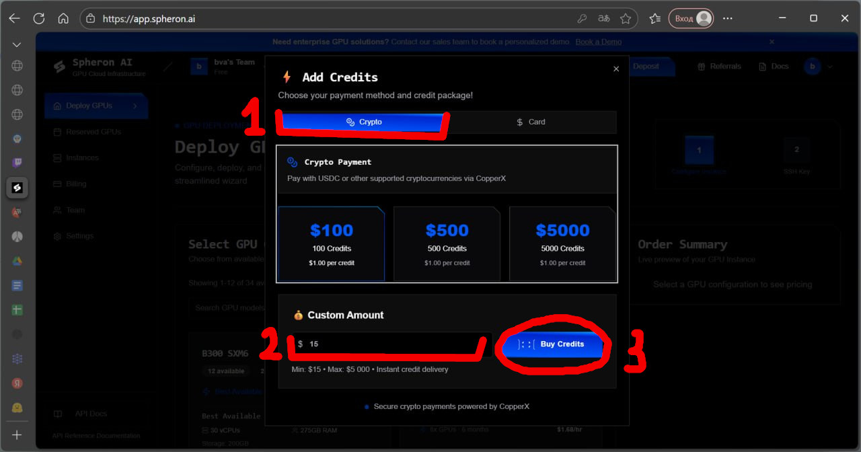The width and height of the screenshot is (861, 452).
Task: Add this page to favorites with star icon
Action: 626,19
